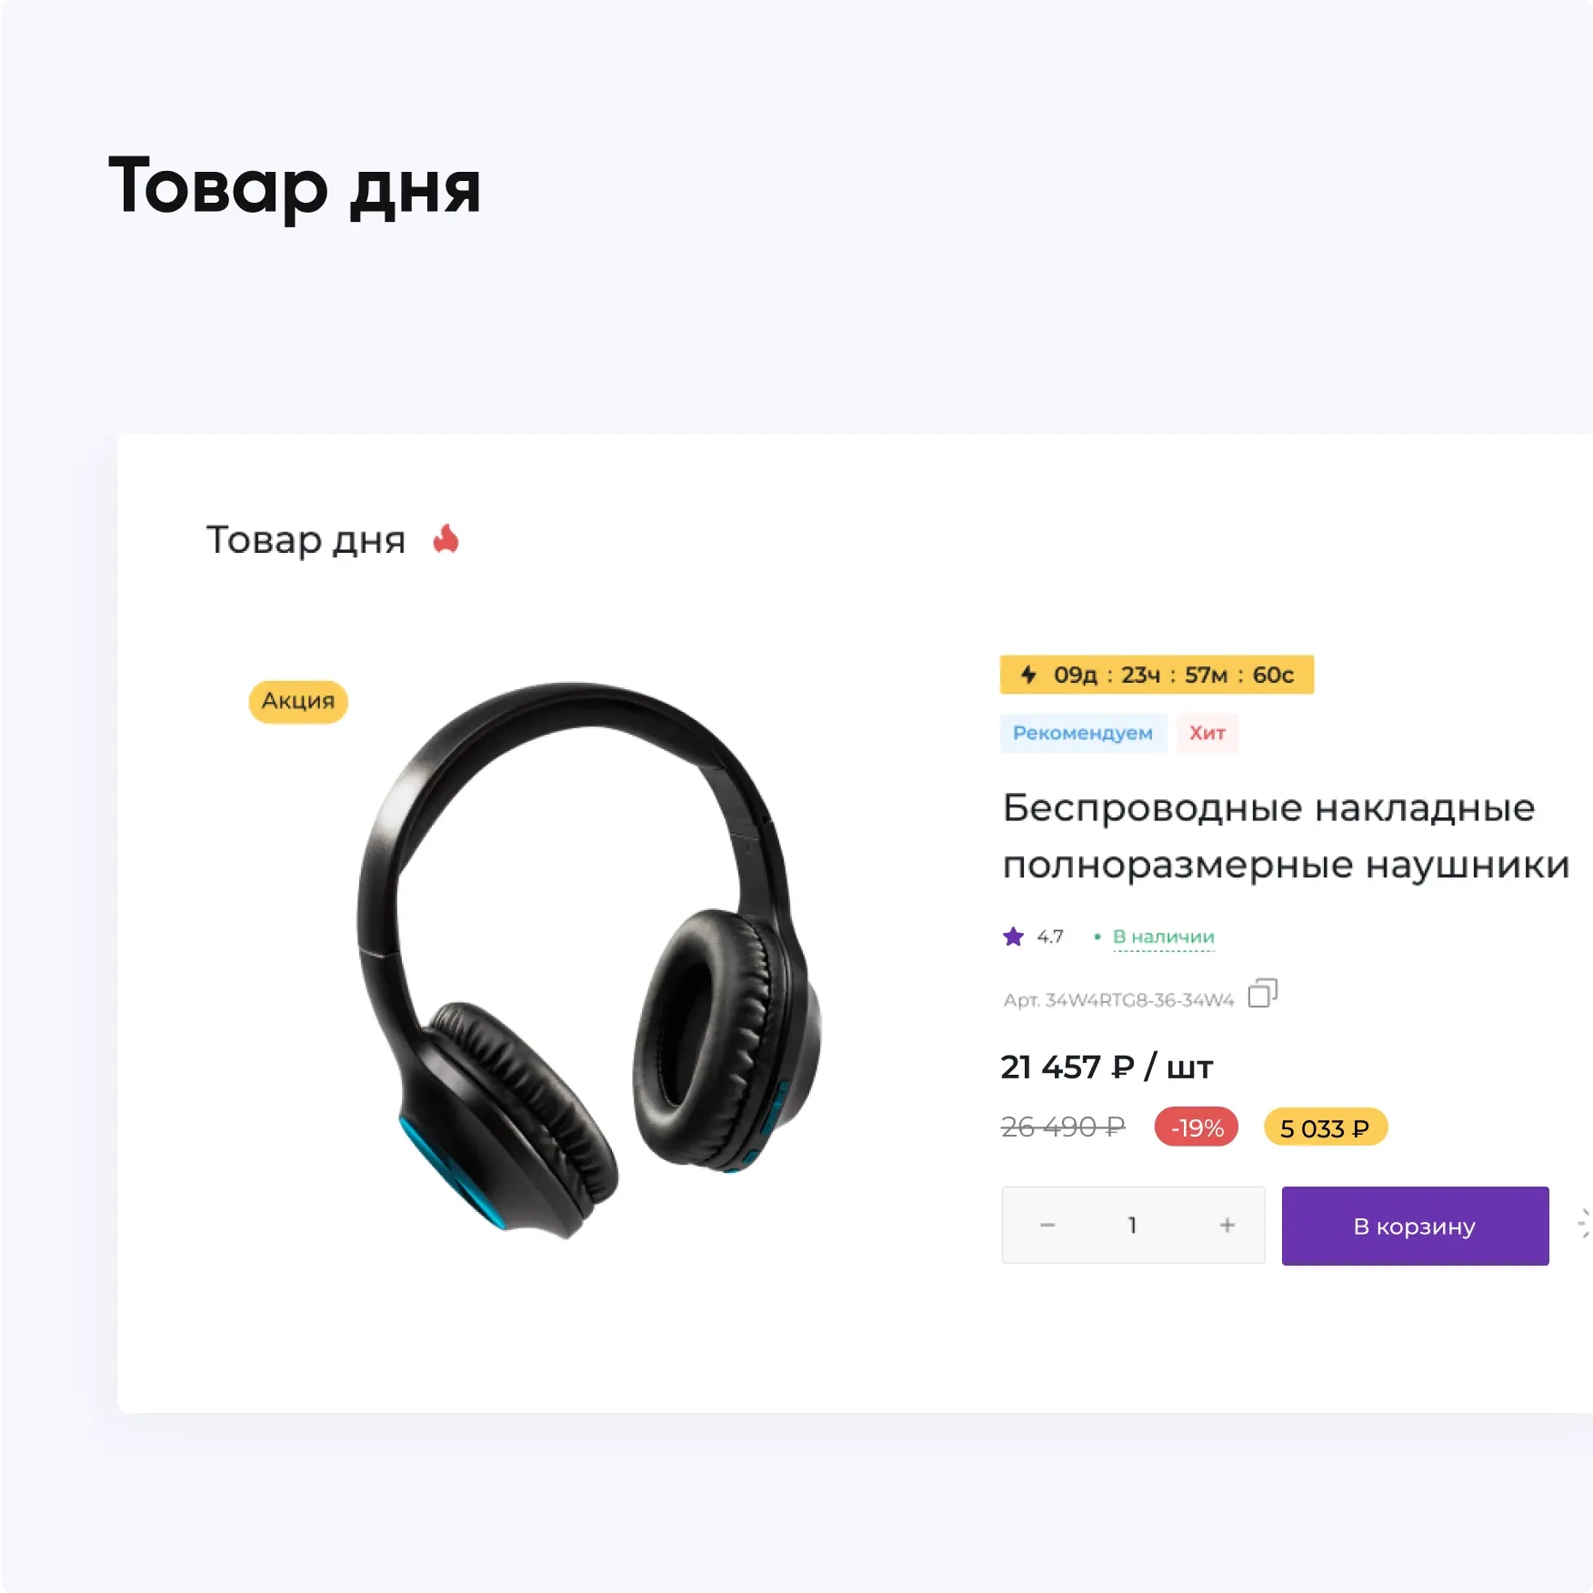Screen dimensions: 1593x1593
Task: Click the purple rating star icon
Action: pyautogui.click(x=1013, y=937)
